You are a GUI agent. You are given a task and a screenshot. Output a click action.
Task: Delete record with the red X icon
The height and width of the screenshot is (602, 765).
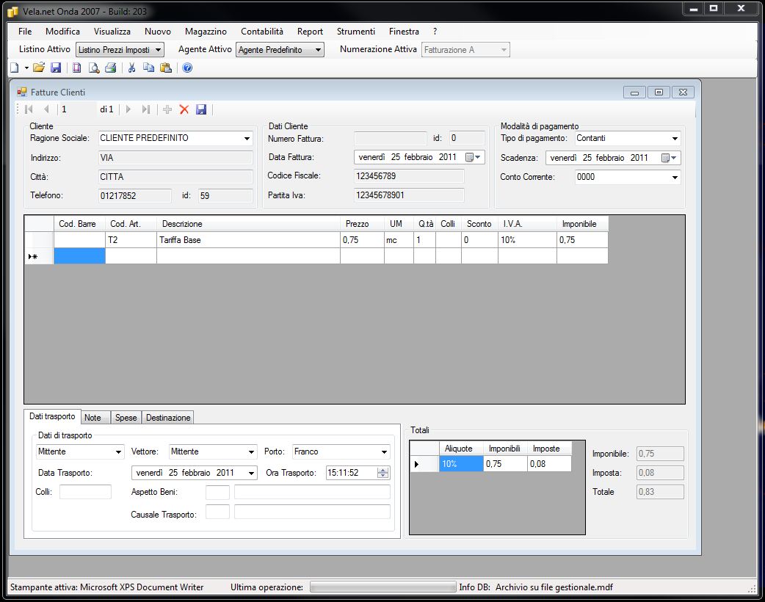tap(184, 109)
